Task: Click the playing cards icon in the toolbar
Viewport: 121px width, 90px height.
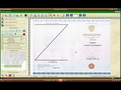Action: tap(63, 15)
